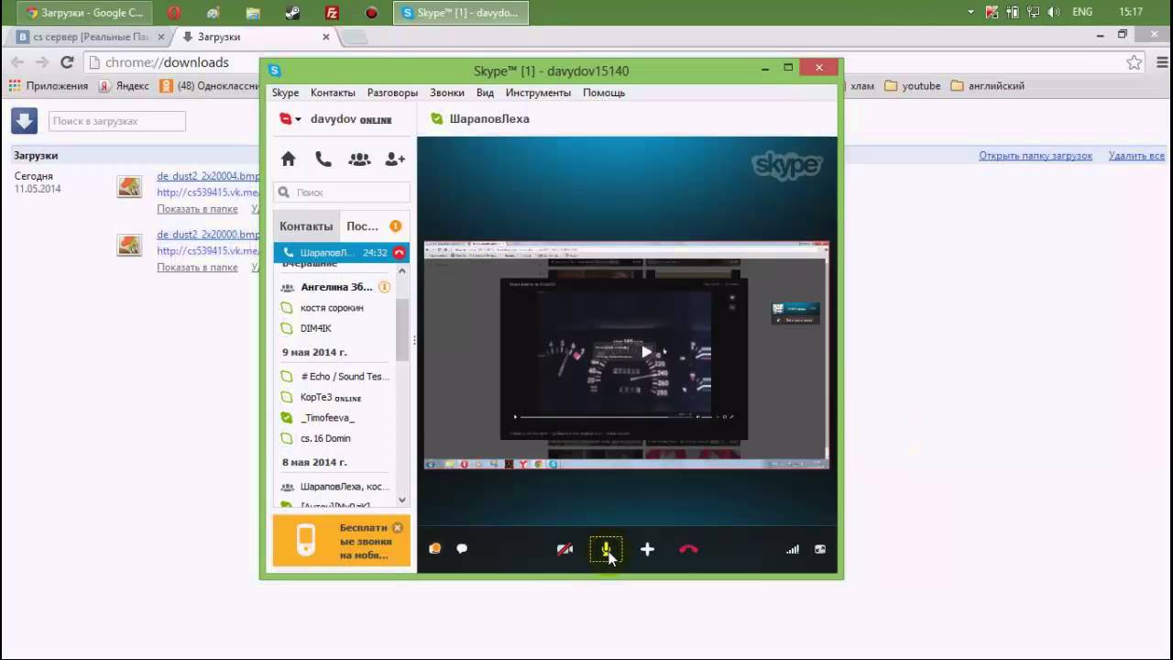This screenshot has height=660, width=1173.
Task: Show hidden system tray icons arrow
Action: 971,12
